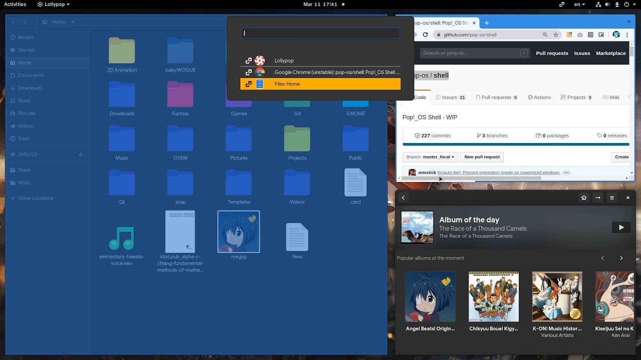Switch to the repository Issues tab

451,97
